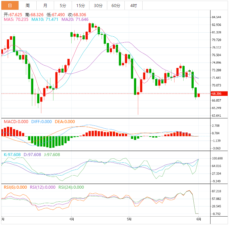This screenshot has width=229, height=226.
Task: Click the 65.249 price axis value
Action: click(x=217, y=108)
